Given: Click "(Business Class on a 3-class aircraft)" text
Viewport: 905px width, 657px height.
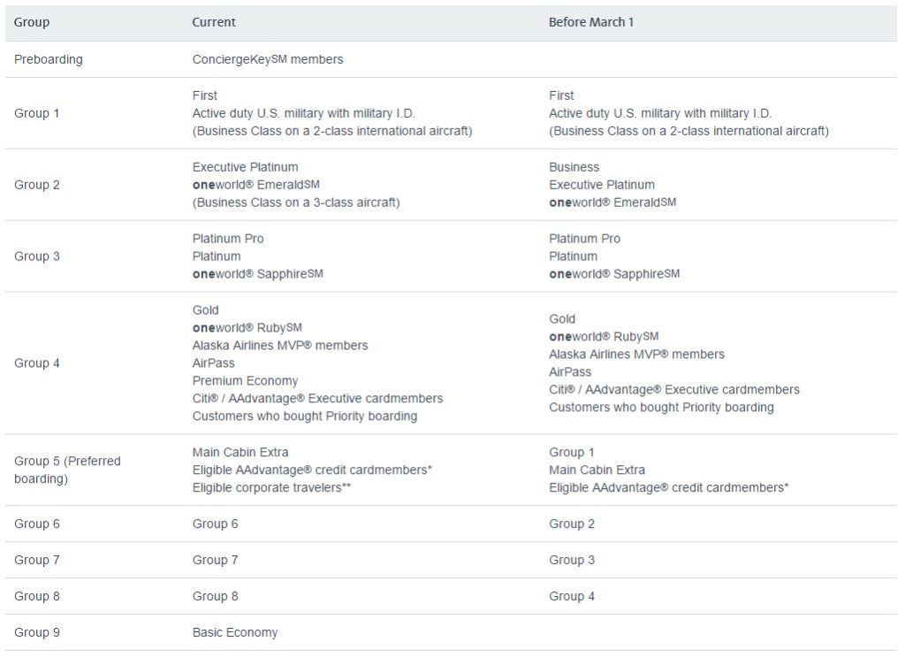Looking at the screenshot, I should (x=296, y=202).
